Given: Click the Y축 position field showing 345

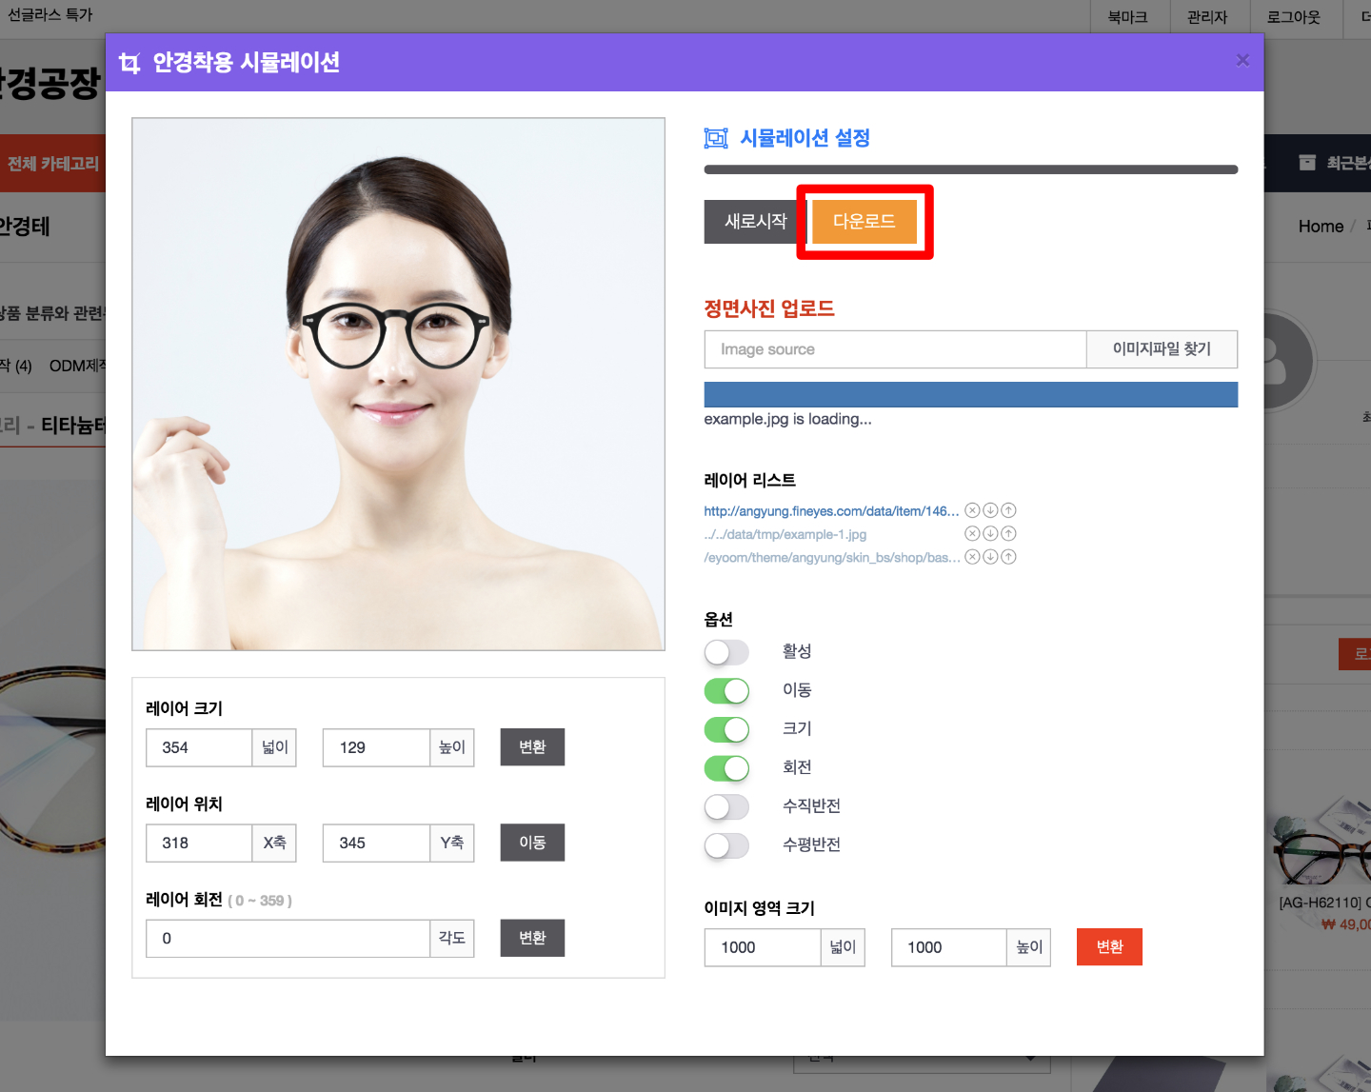Looking at the screenshot, I should (376, 843).
